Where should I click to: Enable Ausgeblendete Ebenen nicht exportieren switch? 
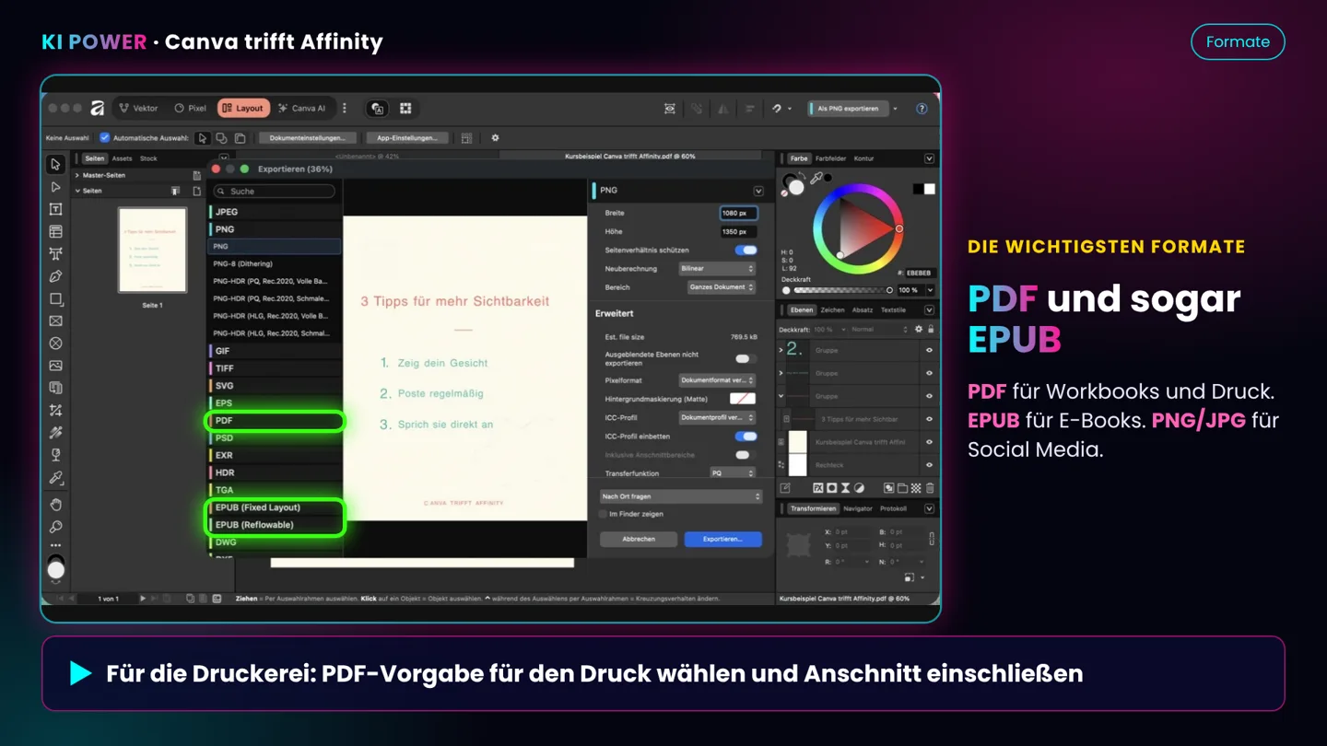point(746,358)
